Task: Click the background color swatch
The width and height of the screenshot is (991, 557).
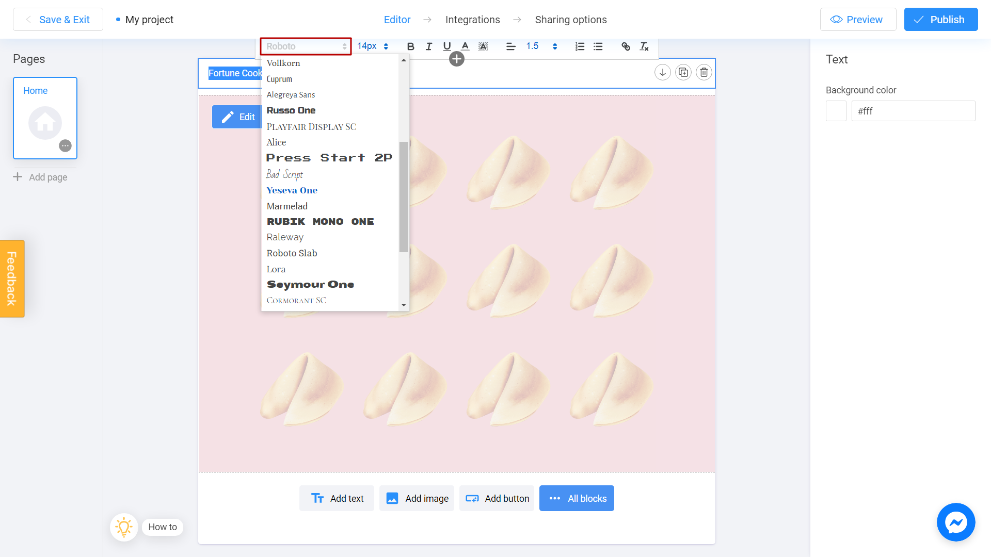Action: coord(836,110)
